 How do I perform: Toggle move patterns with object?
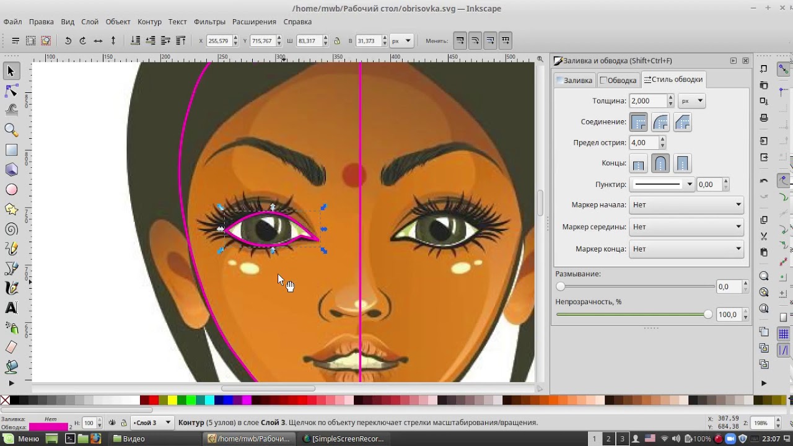pos(506,41)
